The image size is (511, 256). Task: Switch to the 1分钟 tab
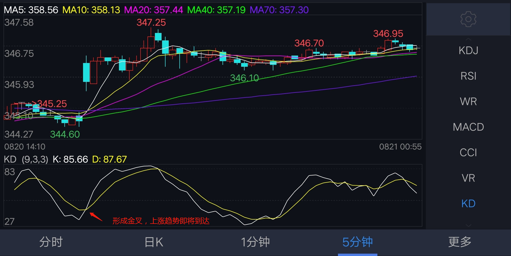coord(256,242)
